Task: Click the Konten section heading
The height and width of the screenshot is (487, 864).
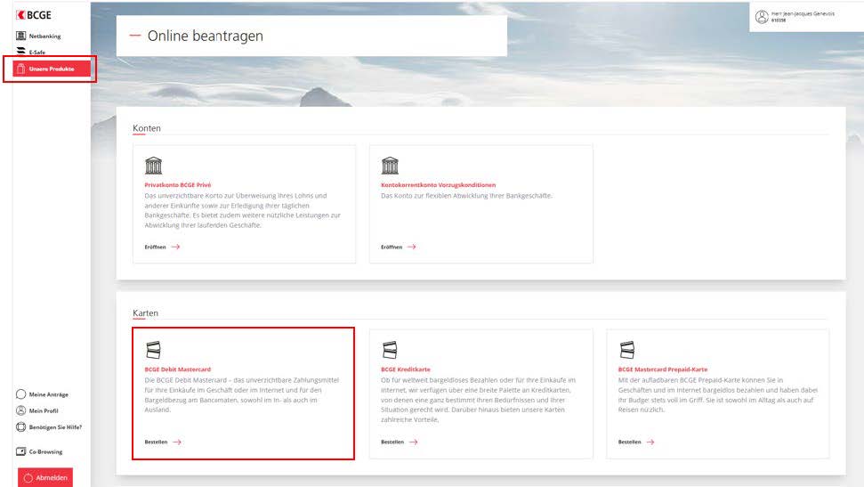Action: coord(147,128)
